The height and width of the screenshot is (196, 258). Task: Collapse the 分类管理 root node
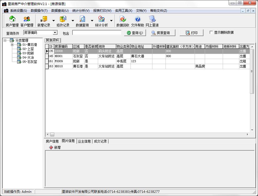[5, 41]
